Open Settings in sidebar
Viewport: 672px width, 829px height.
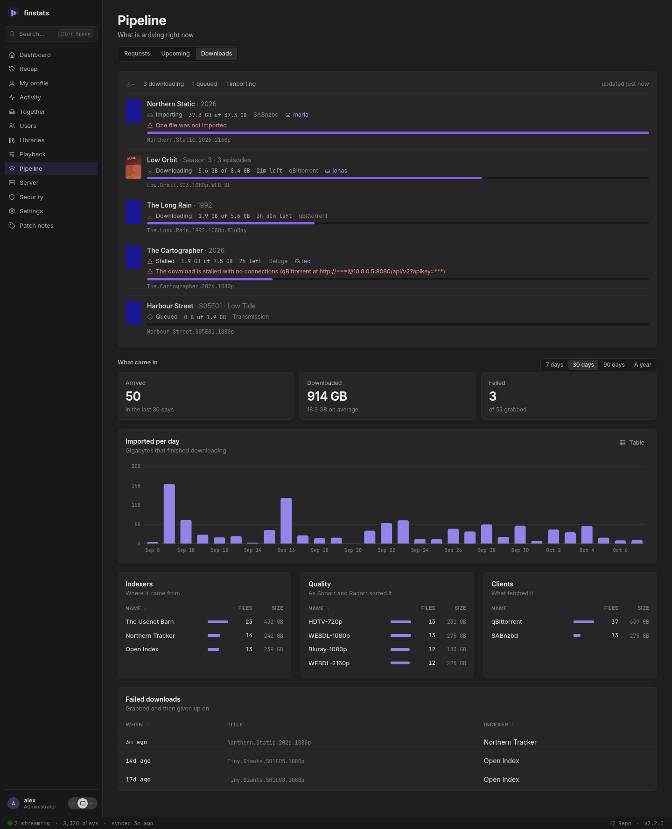tap(51, 211)
